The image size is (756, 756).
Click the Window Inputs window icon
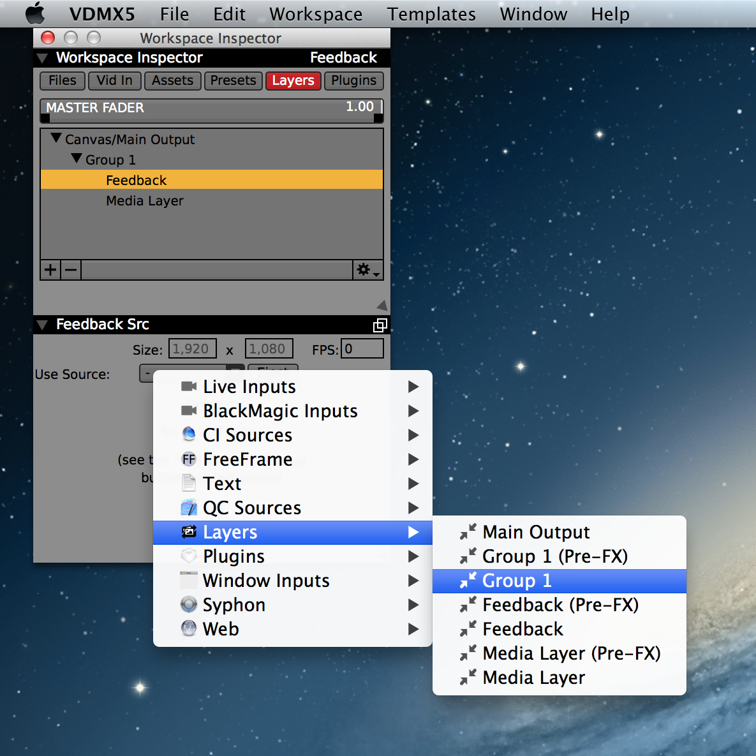coord(188,580)
